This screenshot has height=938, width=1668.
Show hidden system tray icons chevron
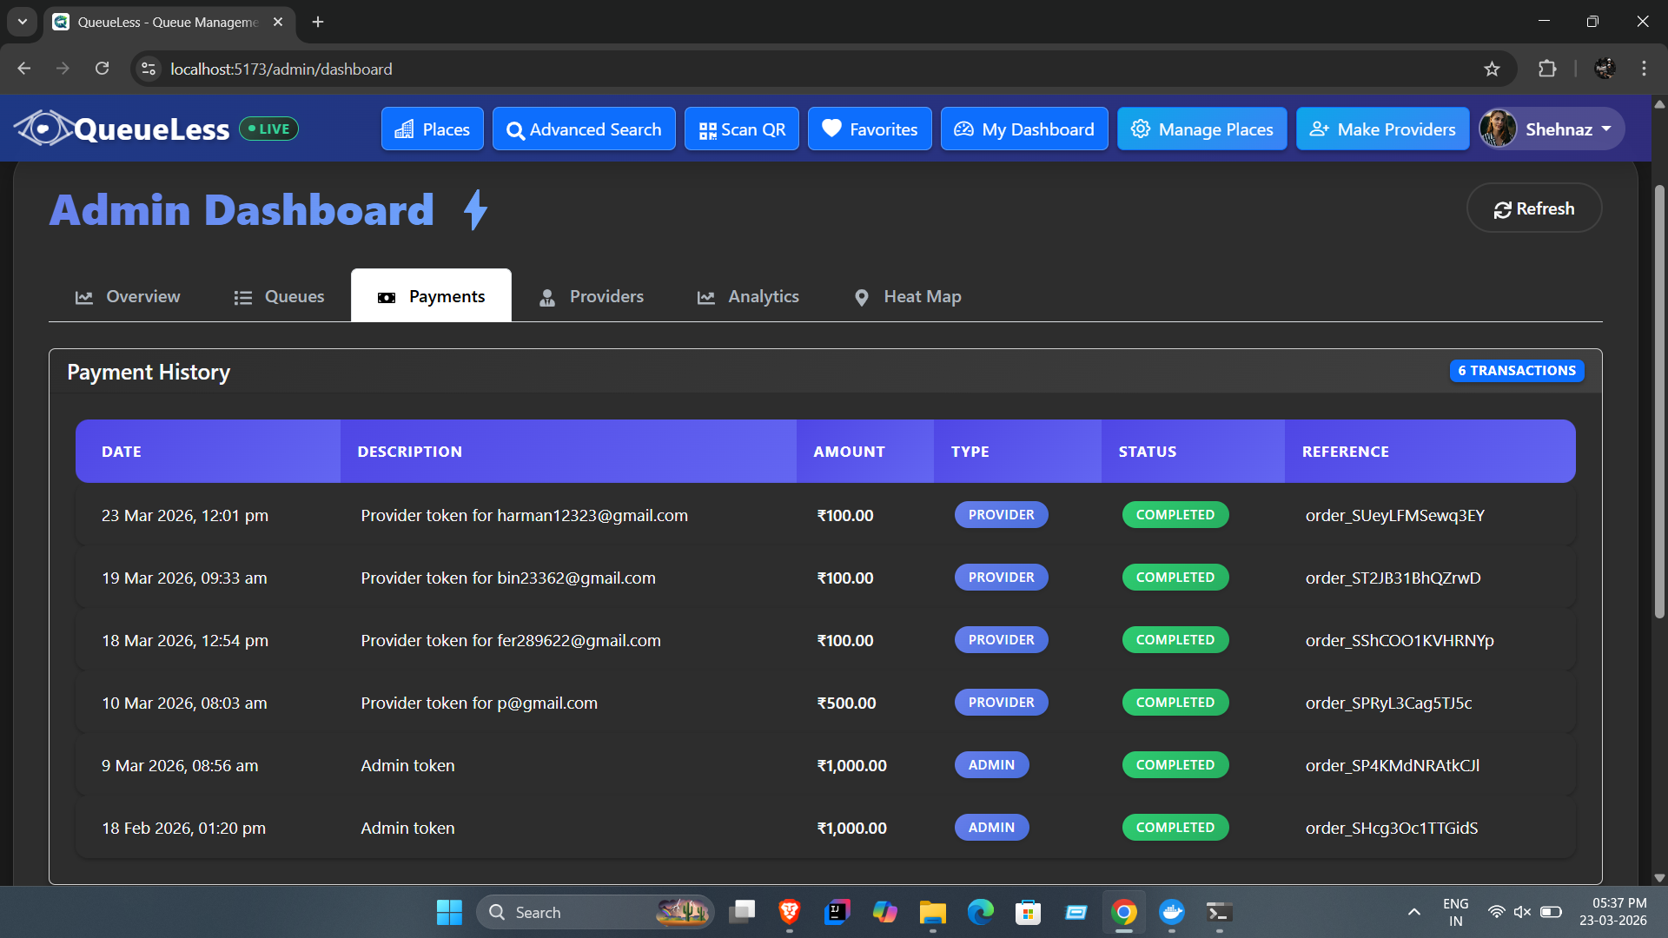pos(1414,912)
